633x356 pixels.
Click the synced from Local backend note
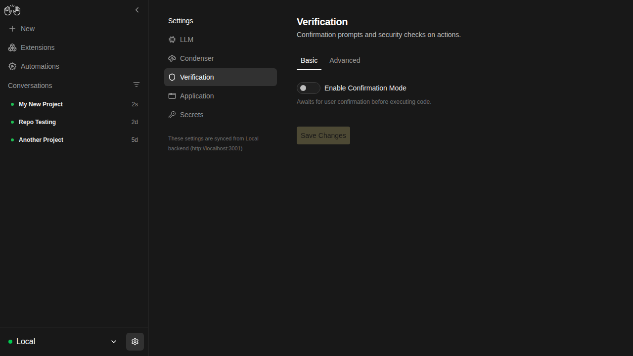(x=213, y=143)
